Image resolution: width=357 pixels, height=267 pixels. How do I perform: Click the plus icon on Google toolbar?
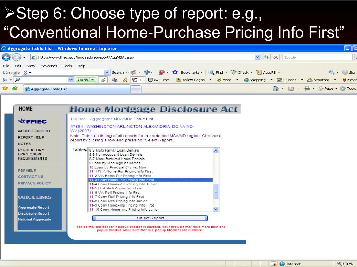(147, 72)
